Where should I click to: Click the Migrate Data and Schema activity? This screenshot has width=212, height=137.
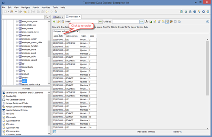click(17, 110)
